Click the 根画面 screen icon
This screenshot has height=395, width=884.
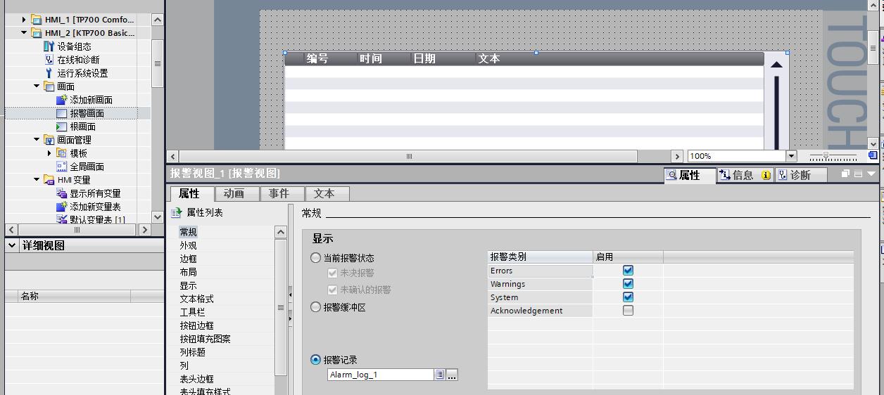coord(61,127)
